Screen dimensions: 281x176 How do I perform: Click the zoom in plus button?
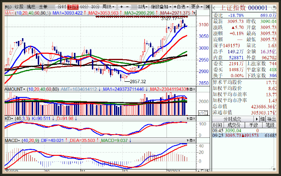[121, 7]
